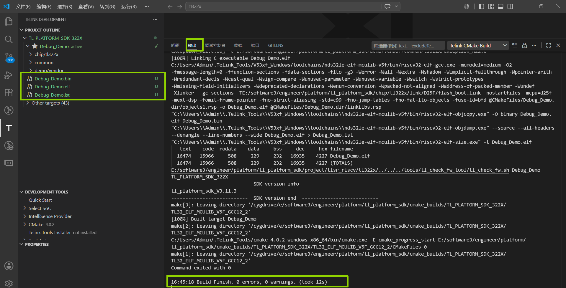Switch to the 调试控制台 tab

(215, 45)
